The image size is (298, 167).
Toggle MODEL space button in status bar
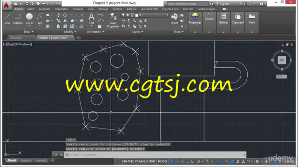click(163, 161)
